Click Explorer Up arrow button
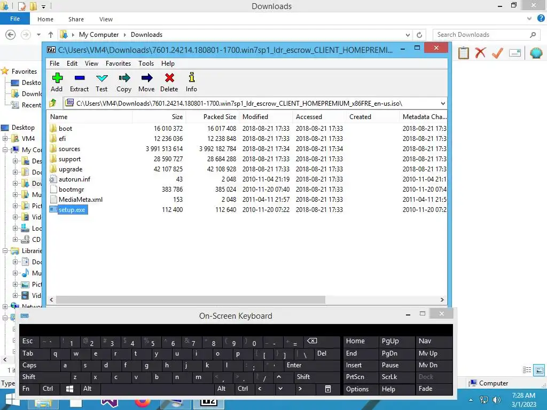Screen dimensions: 547x410 click(x=51, y=35)
